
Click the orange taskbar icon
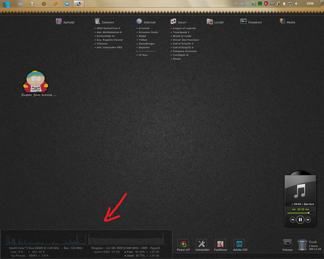(x=55, y=4)
